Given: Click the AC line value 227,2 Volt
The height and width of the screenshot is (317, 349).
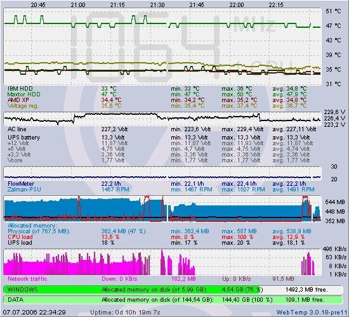Looking at the screenshot, I should [x=114, y=129].
